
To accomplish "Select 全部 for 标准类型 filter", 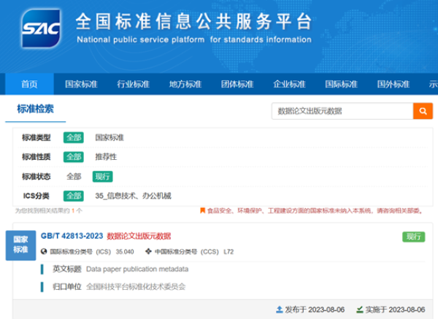I will pyautogui.click(x=74, y=137).
